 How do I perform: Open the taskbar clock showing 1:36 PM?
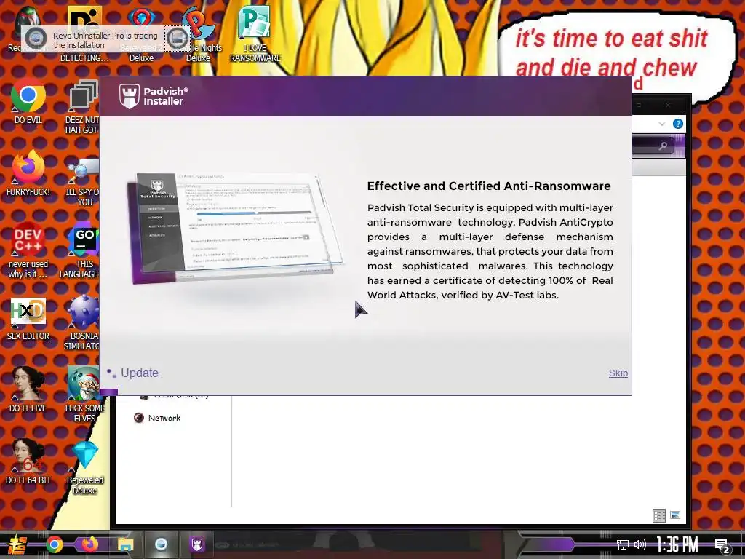coord(677,544)
